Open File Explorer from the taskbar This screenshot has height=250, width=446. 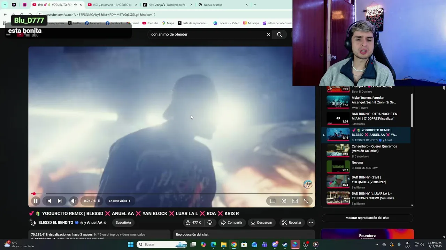click(224, 244)
